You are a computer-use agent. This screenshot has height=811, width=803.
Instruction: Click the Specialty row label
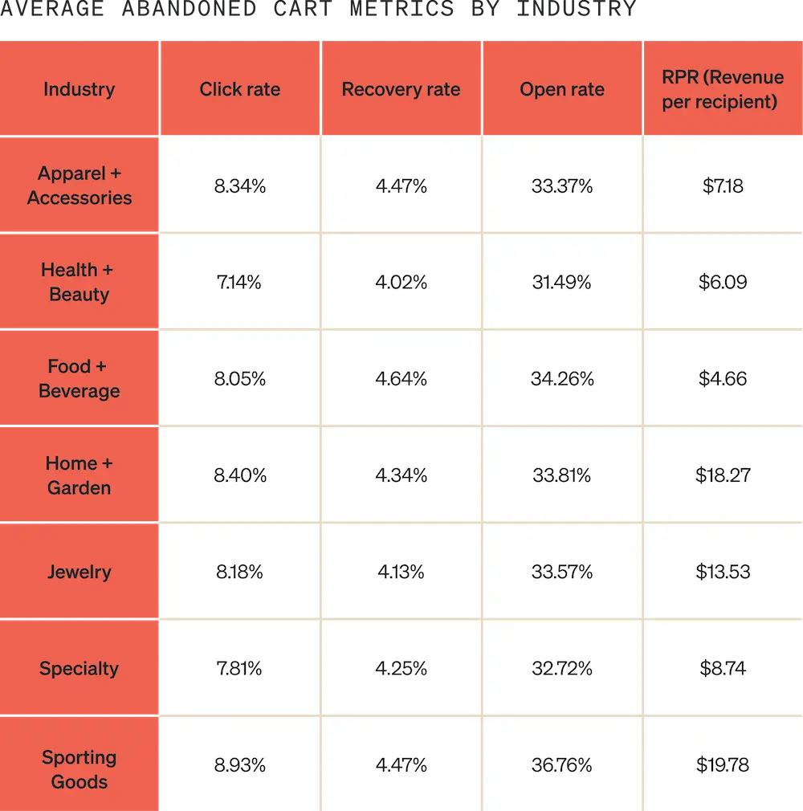[79, 668]
